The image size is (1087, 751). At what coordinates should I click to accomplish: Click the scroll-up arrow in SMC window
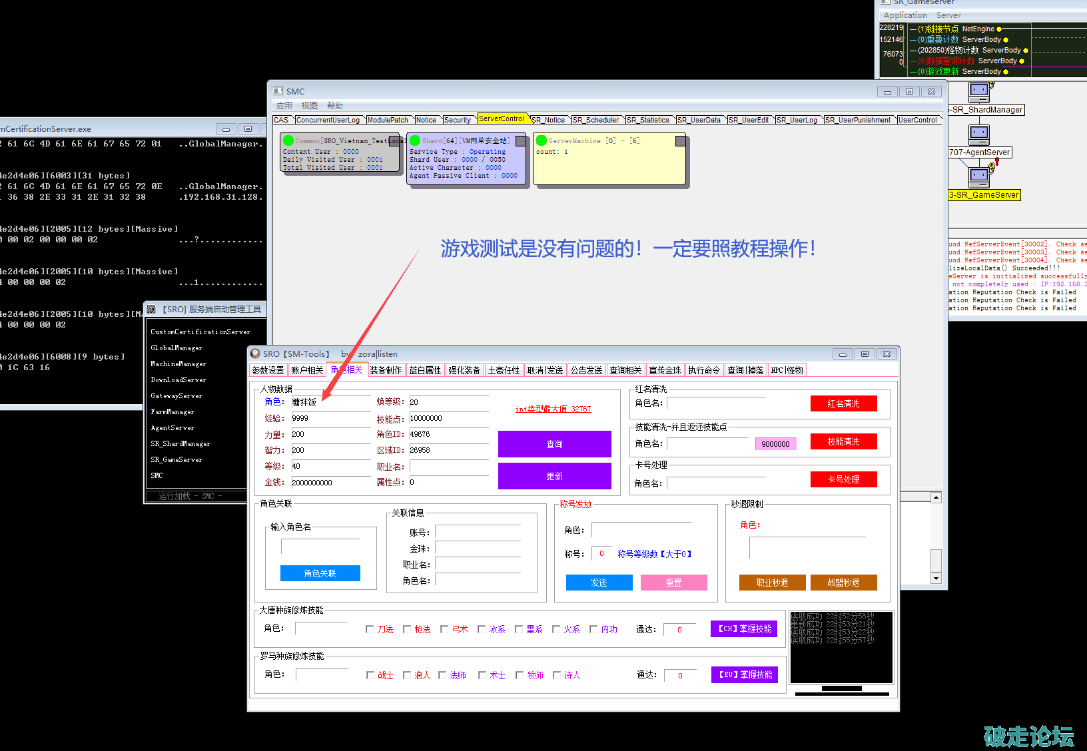click(x=936, y=498)
